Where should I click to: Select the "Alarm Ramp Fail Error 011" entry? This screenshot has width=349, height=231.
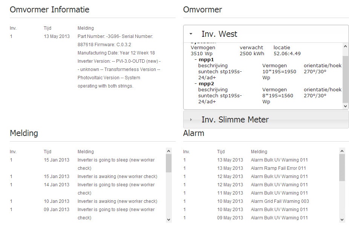click(x=279, y=168)
